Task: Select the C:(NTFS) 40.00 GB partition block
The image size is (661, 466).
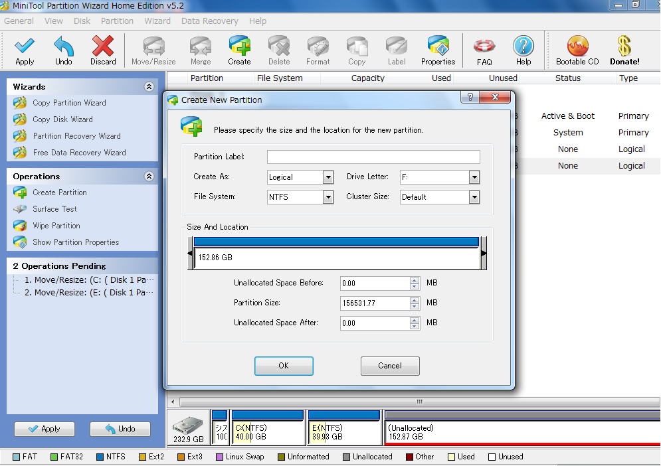Action: click(x=268, y=427)
